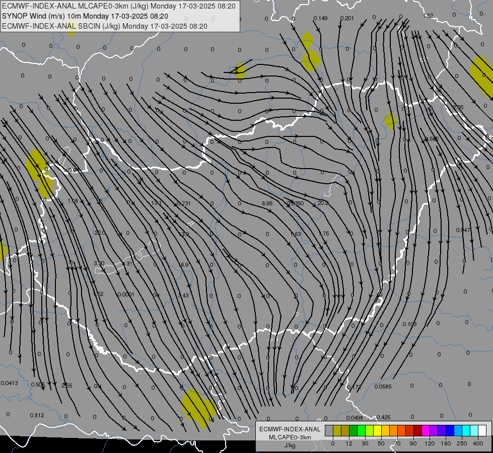Click the map value 3.43
Image resolution: width=493 pixels, height=453 pixels.
click(x=183, y=295)
